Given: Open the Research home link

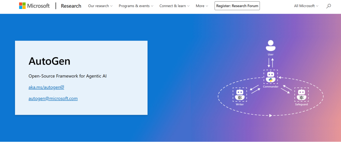Looking at the screenshot, I should point(71,6).
